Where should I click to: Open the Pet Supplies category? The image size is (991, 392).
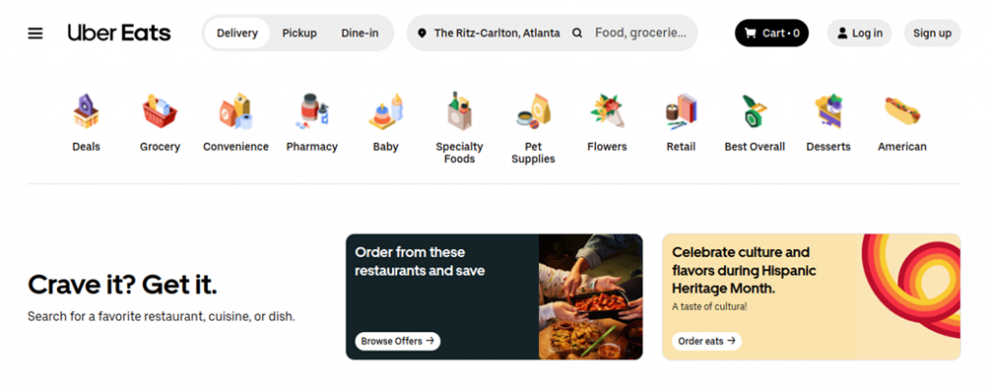coord(533,112)
